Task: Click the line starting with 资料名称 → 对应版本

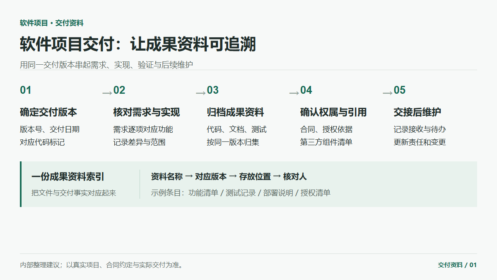Action: tap(229, 177)
